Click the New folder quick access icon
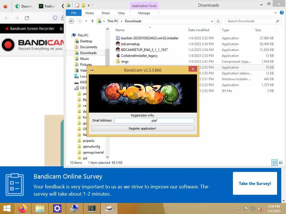Viewport: 286px width, 214px height. tap(83, 5)
